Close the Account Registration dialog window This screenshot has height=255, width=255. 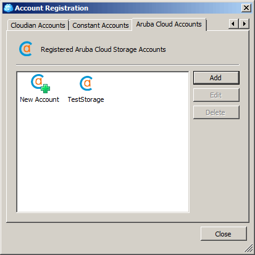[x=246, y=8]
